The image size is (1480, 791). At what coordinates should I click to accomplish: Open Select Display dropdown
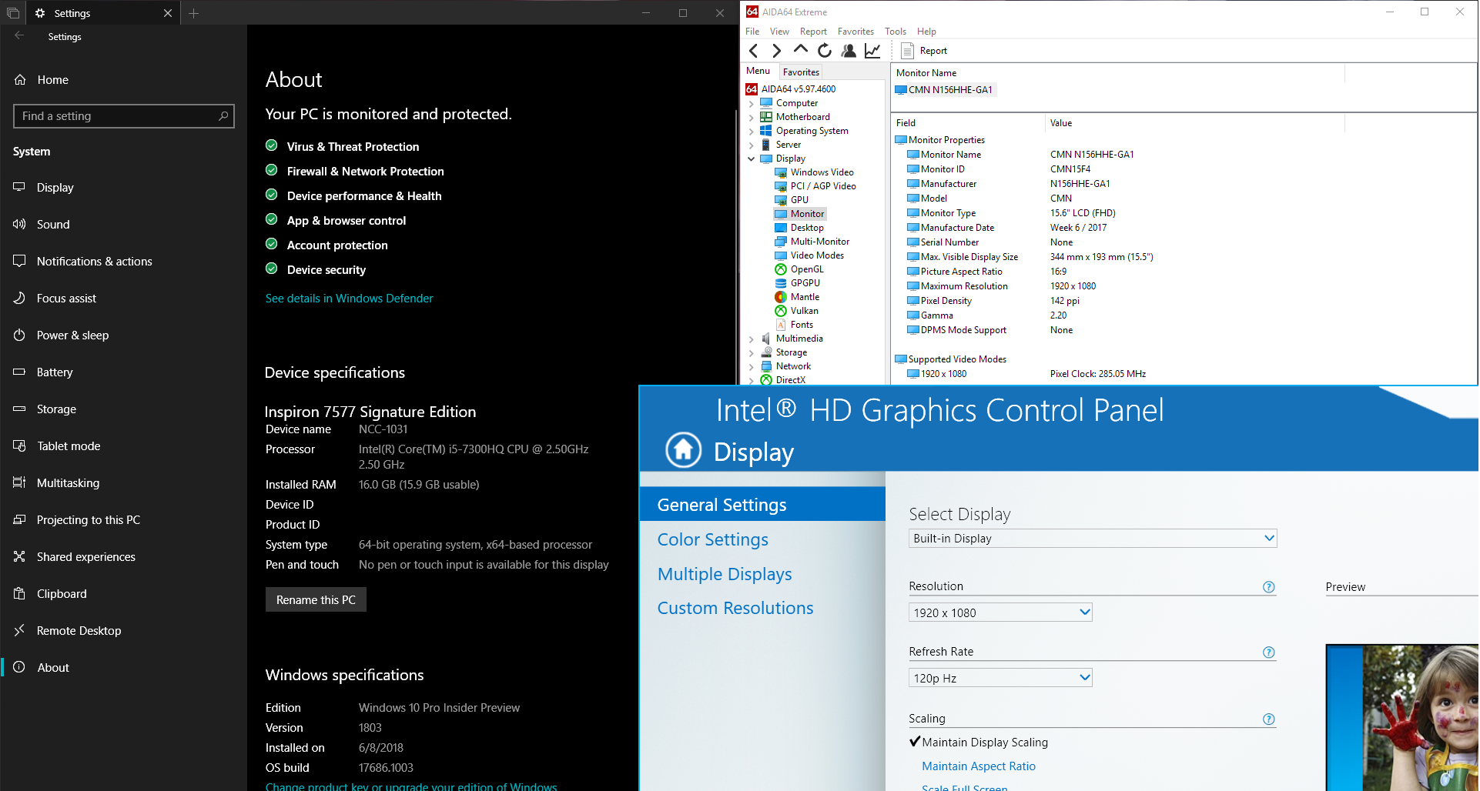(1093, 539)
